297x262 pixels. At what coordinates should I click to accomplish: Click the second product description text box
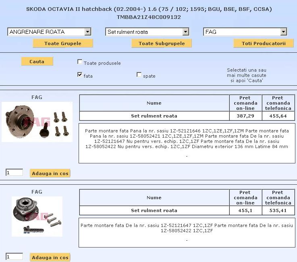(187, 233)
